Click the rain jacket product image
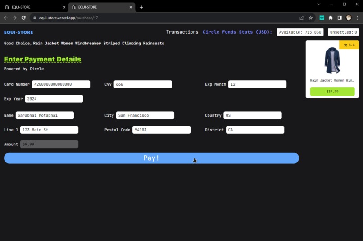Image resolution: width=363 pixels, height=241 pixels. 332,60
